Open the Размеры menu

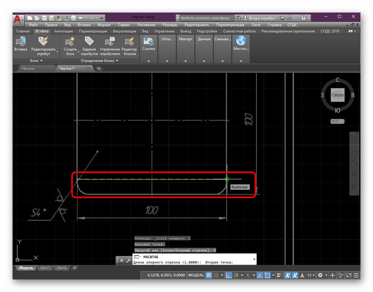click(170, 25)
